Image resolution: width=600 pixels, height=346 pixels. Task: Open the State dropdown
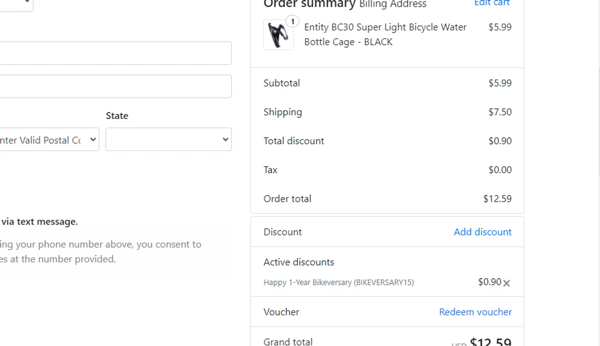[x=168, y=139]
